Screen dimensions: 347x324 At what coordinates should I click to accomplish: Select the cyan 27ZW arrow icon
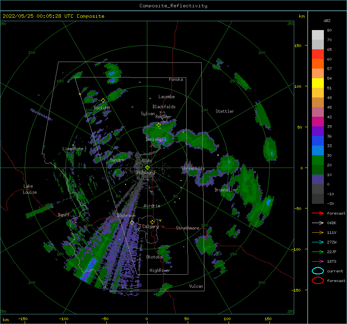pyautogui.click(x=318, y=242)
